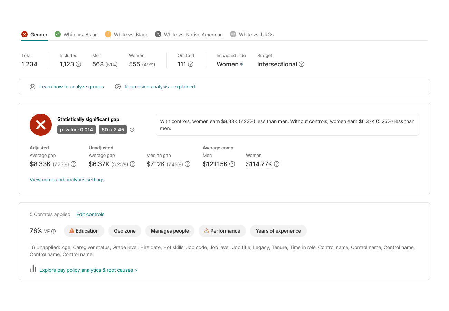Screen dimensions: 449x311
Task: Click the Manages people control chip
Action: coord(170,231)
